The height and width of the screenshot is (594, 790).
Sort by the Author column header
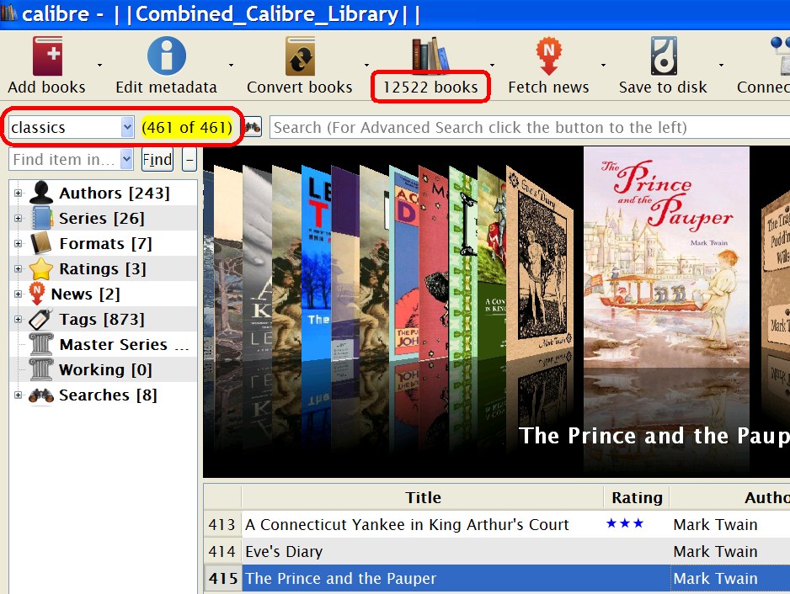coord(730,497)
